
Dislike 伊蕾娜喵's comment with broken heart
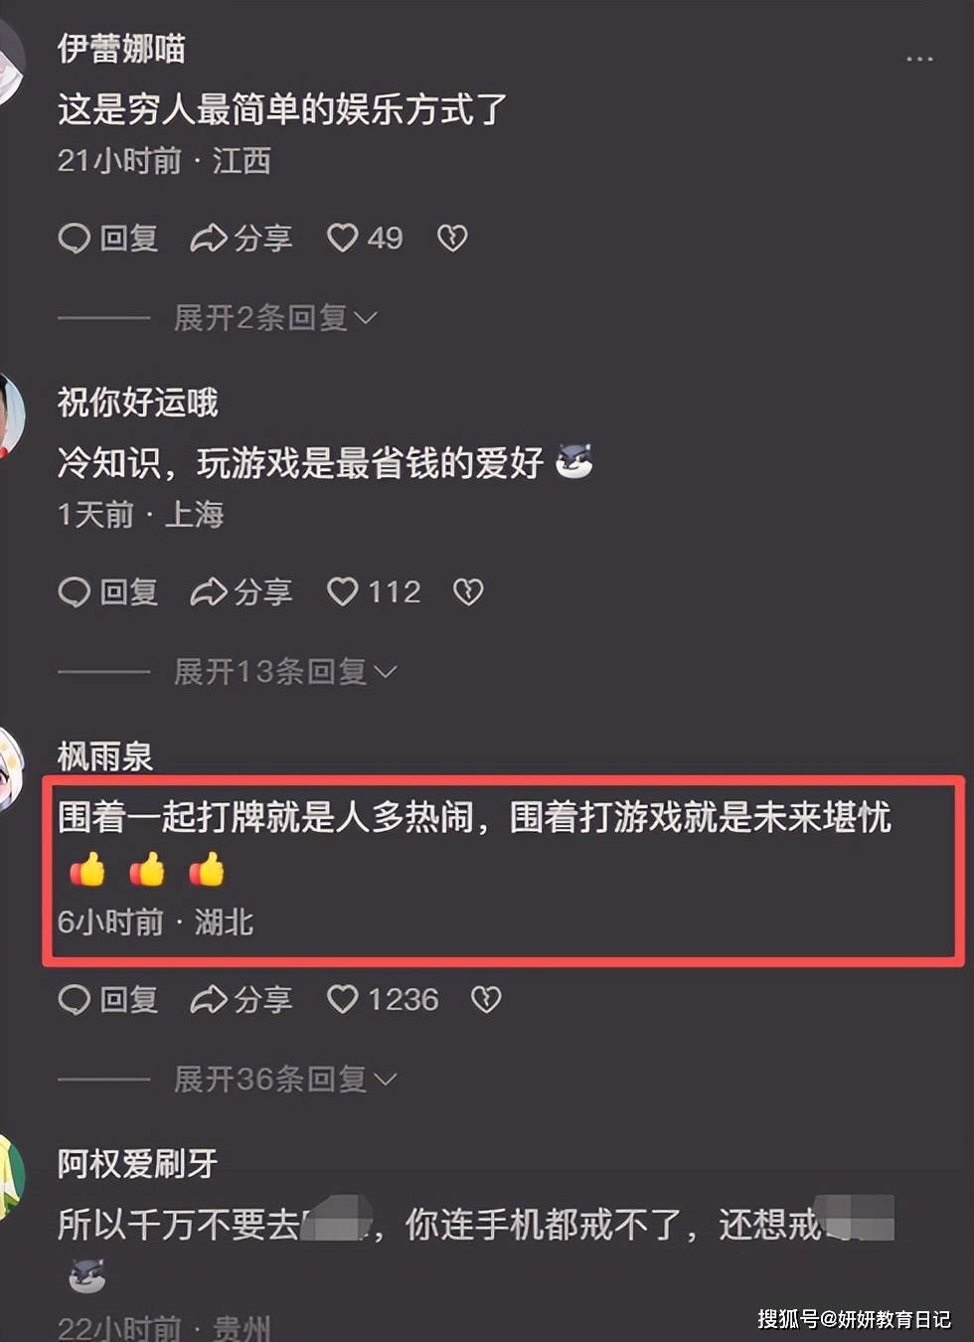click(452, 238)
